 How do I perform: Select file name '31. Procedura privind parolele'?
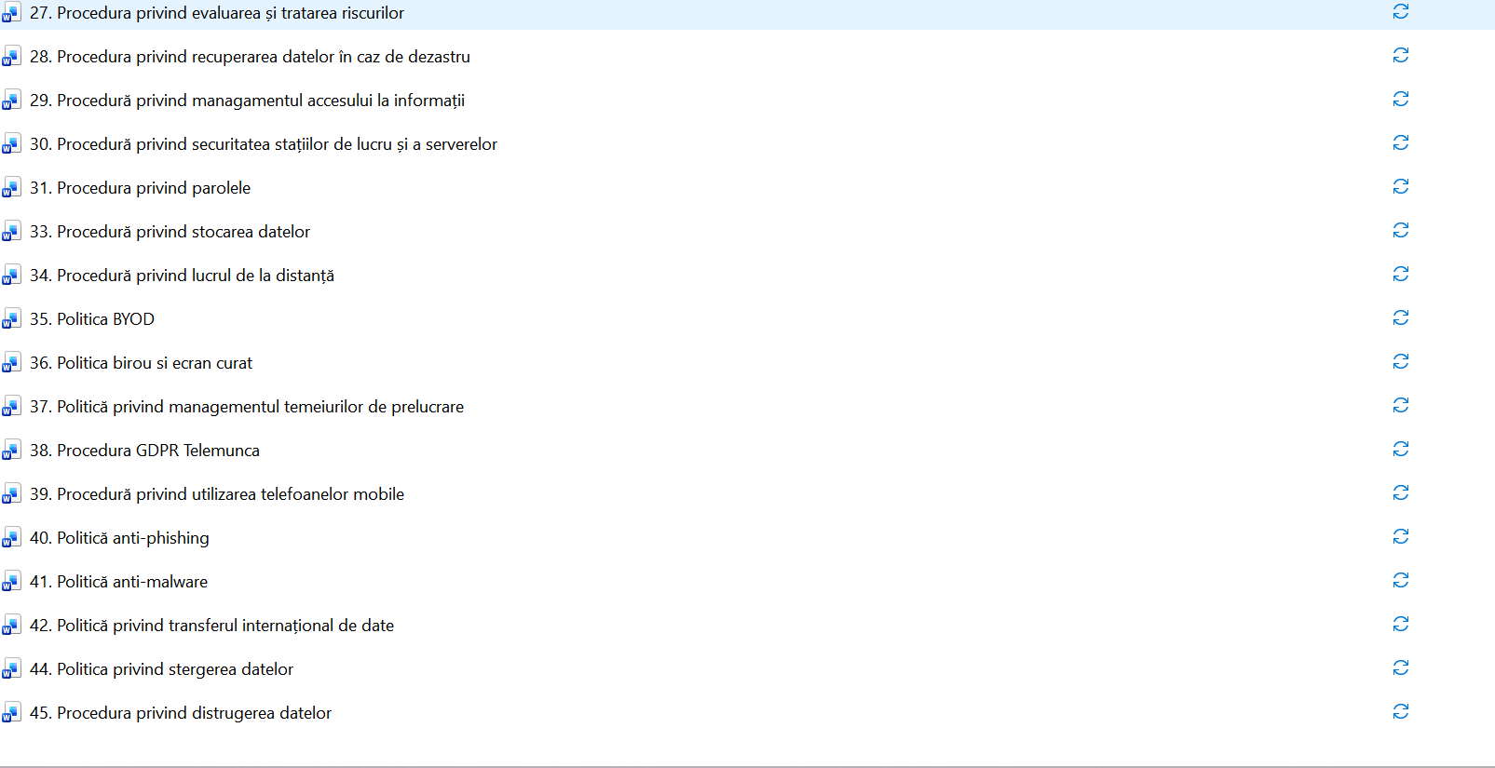(140, 188)
